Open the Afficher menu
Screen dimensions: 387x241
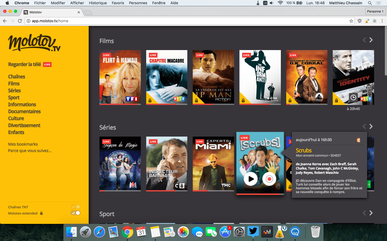pyautogui.click(x=77, y=3)
